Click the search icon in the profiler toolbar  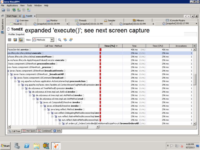tap(59, 39)
